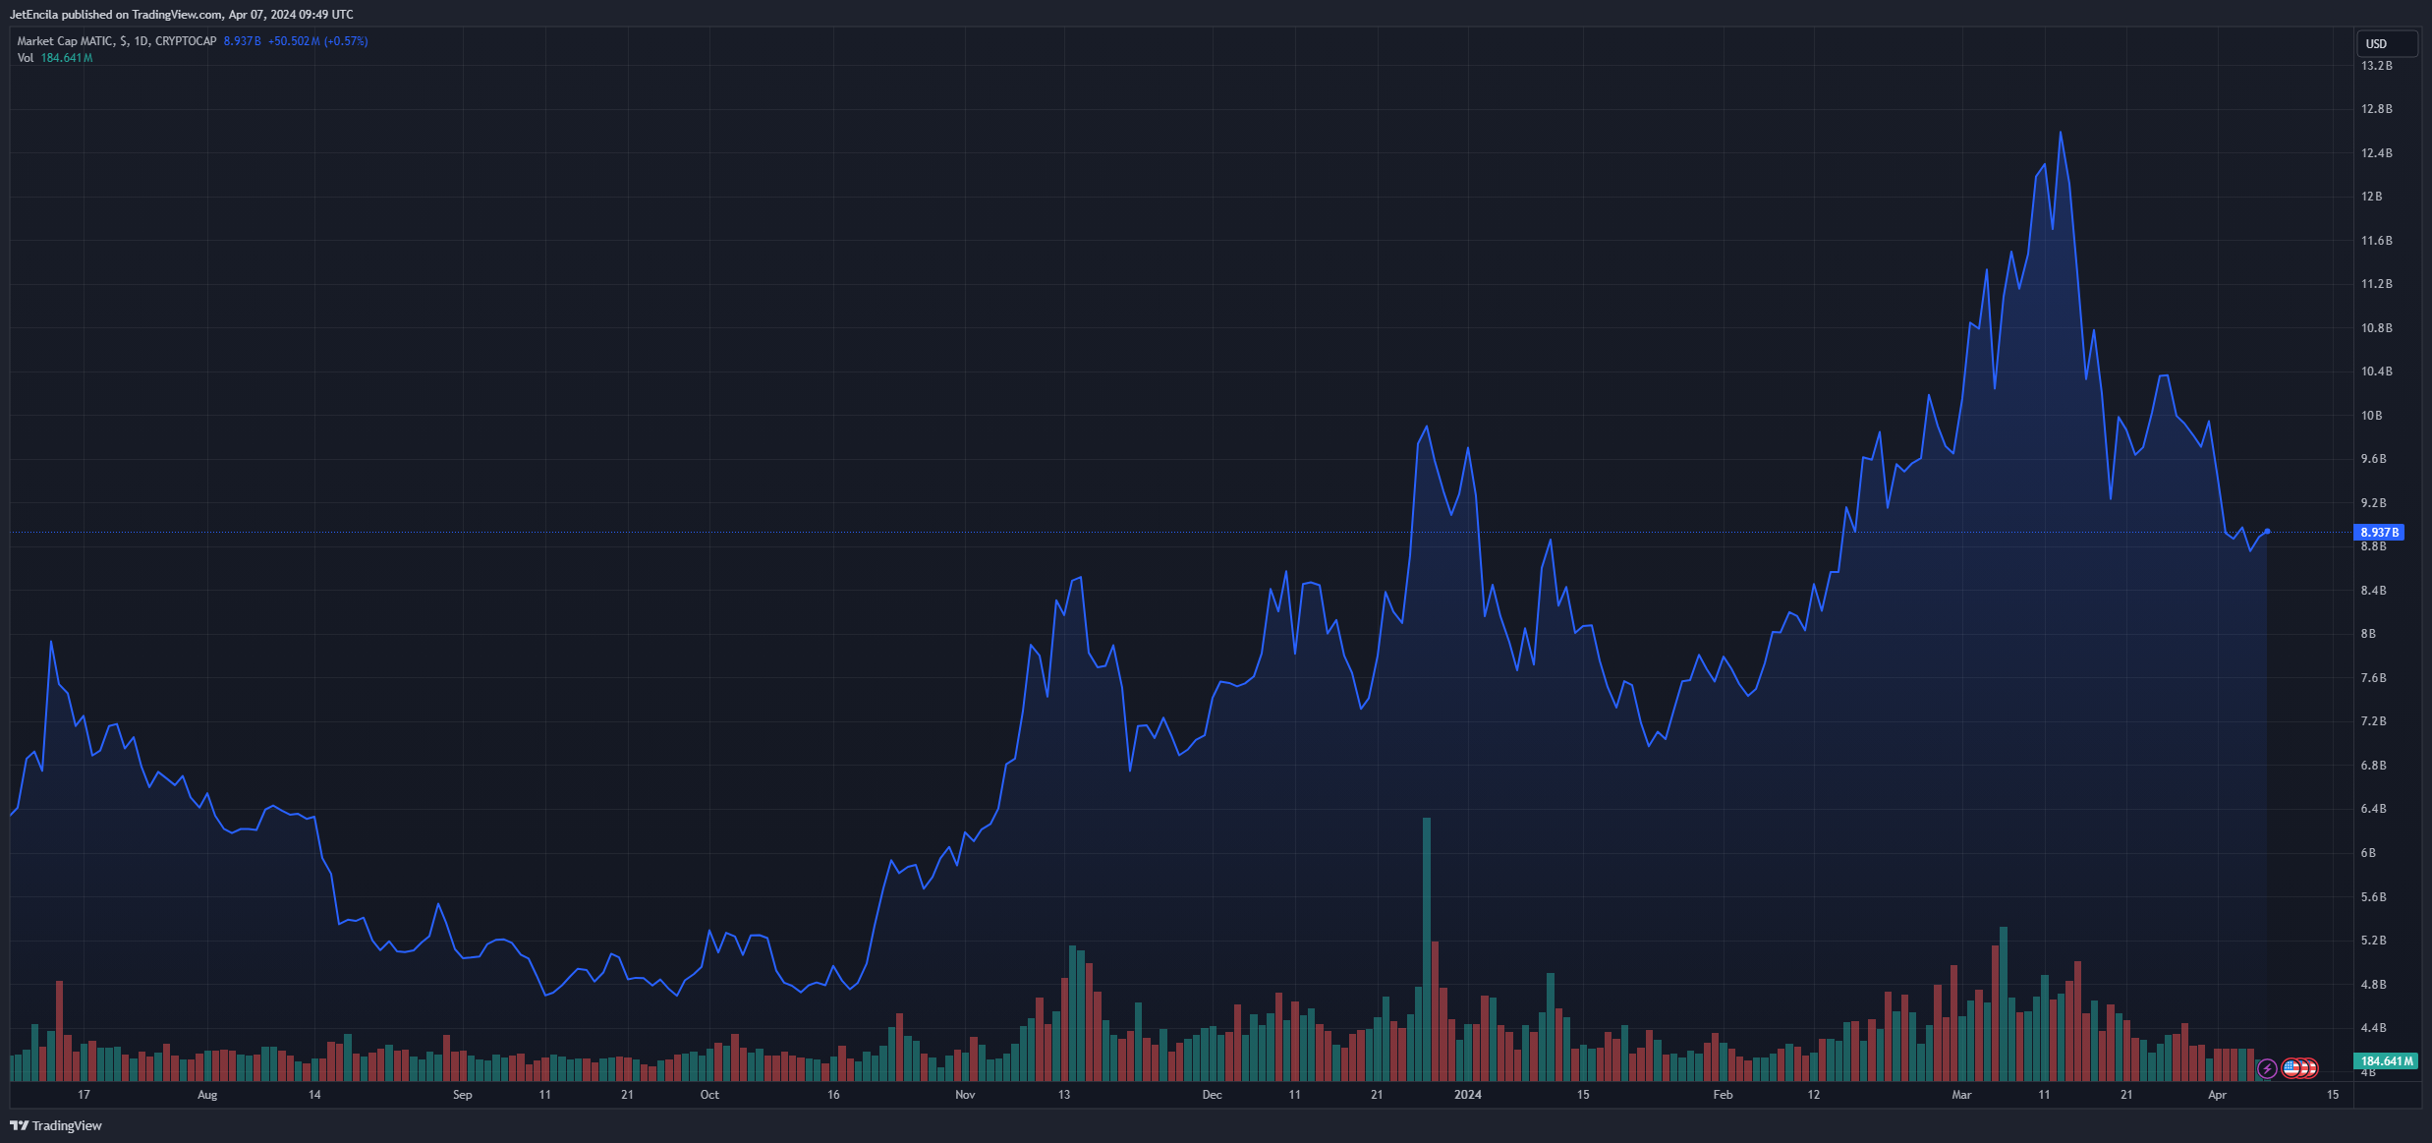Screen dimensions: 2432x1143
Task: Click the Nov label on time axis
Action: pyautogui.click(x=965, y=1094)
